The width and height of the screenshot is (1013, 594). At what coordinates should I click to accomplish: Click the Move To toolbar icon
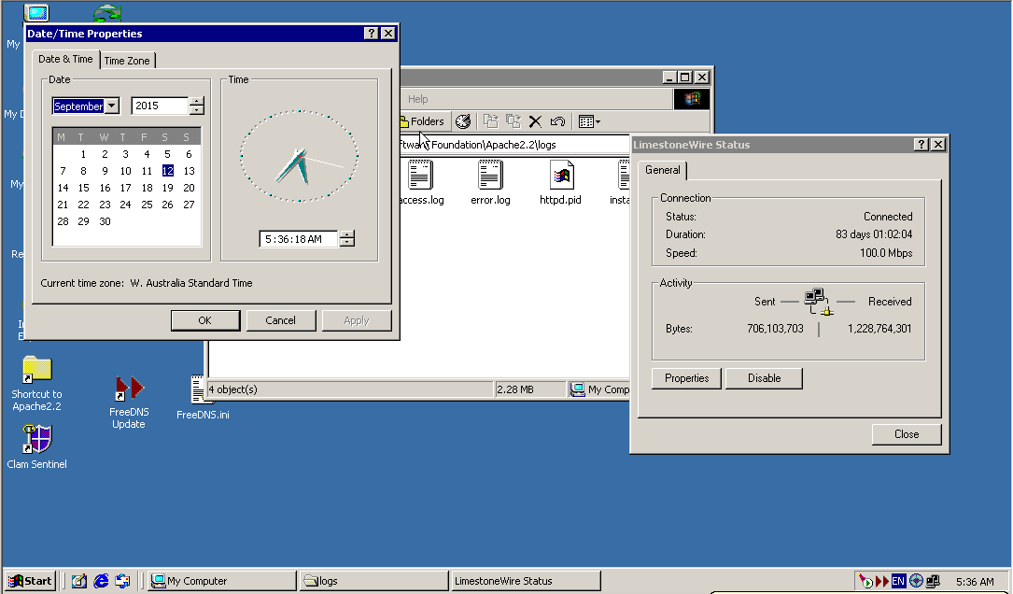click(491, 121)
